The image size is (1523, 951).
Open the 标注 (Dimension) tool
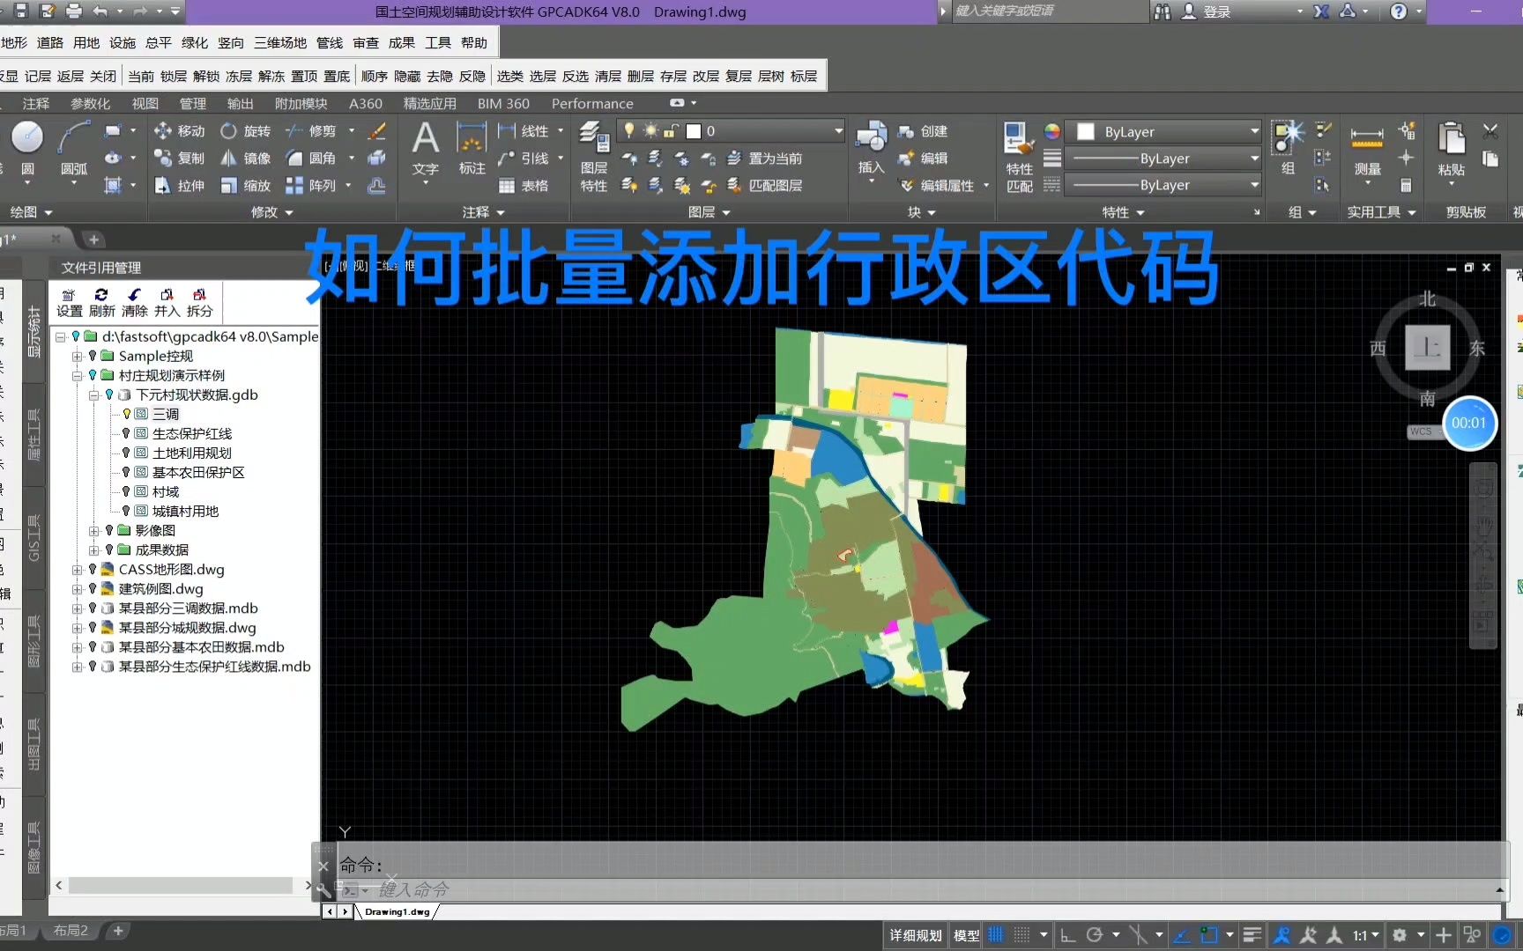(472, 149)
